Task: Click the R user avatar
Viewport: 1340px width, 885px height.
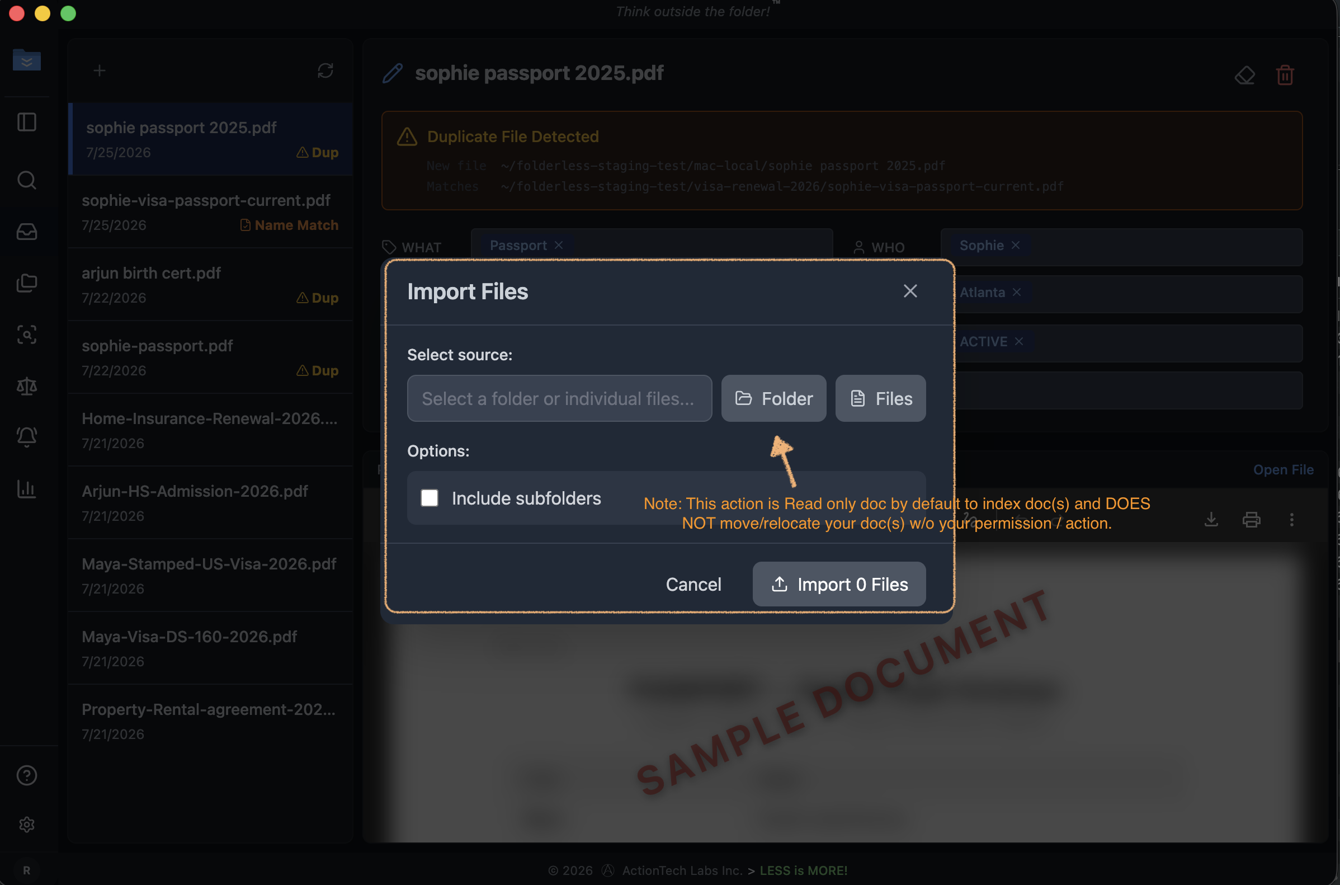Action: [x=26, y=870]
